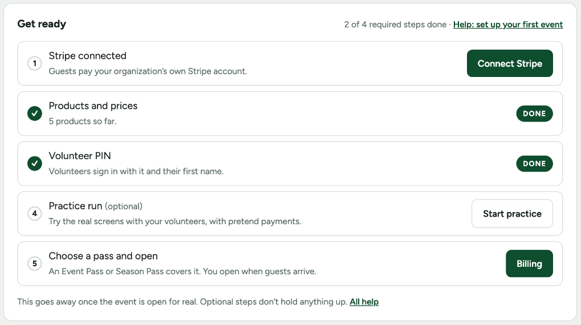This screenshot has height=325, width=581.
Task: Click the '(optional)' label on Practice run
Action: click(123, 206)
